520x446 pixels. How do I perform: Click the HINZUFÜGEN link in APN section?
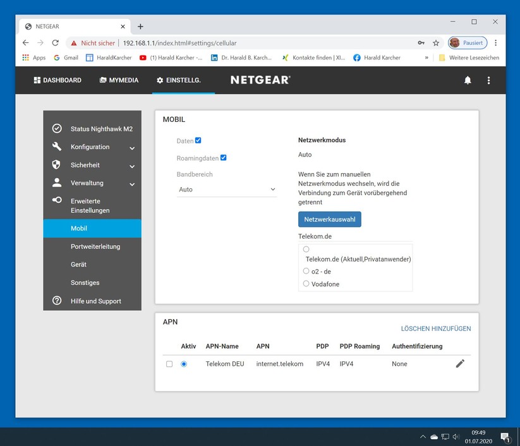click(x=452, y=328)
